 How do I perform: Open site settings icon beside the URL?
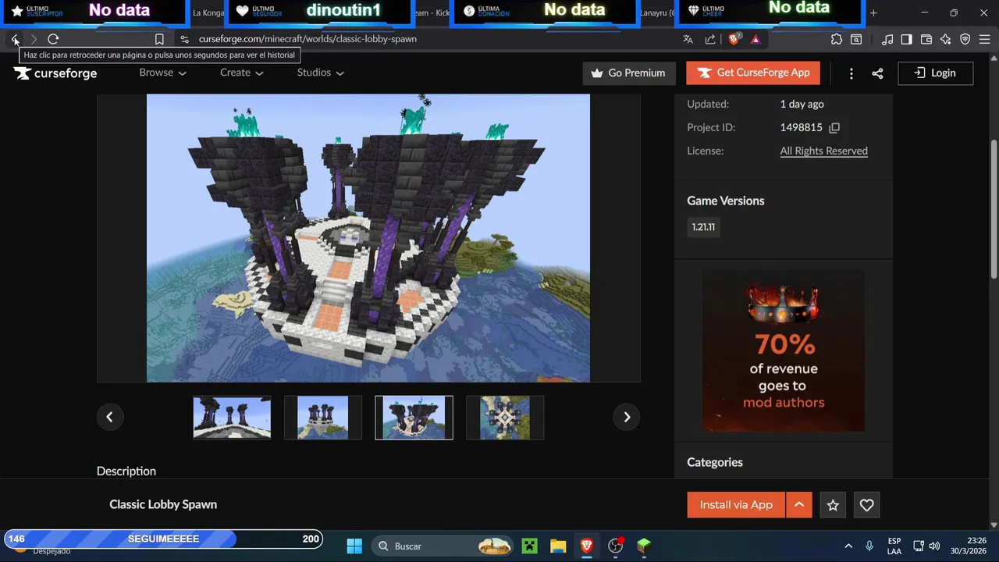tap(184, 39)
